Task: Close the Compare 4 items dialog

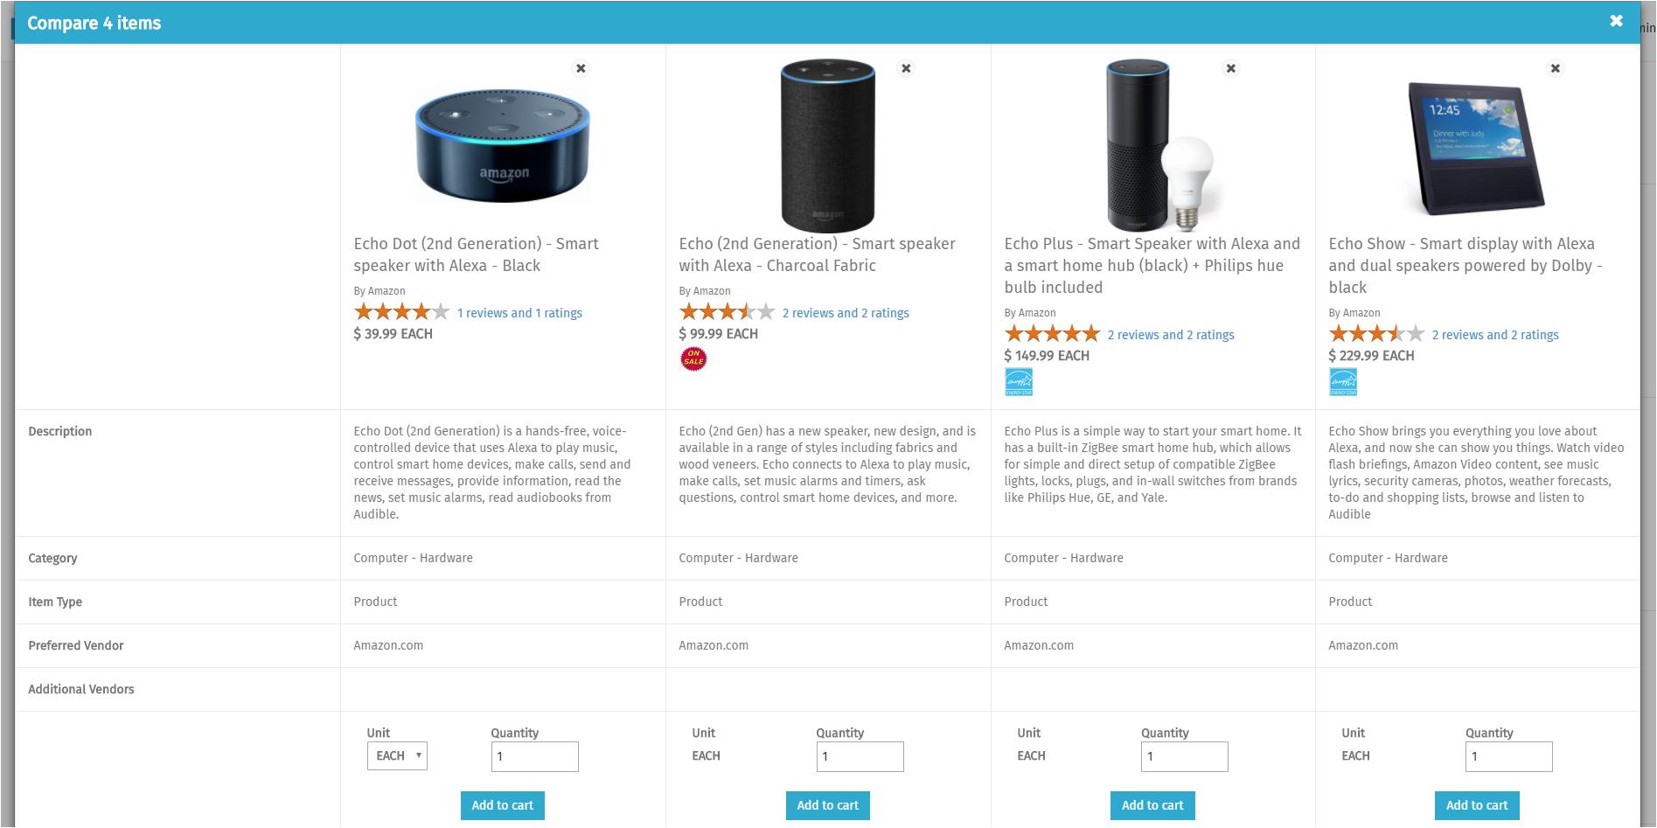Action: pyautogui.click(x=1616, y=21)
